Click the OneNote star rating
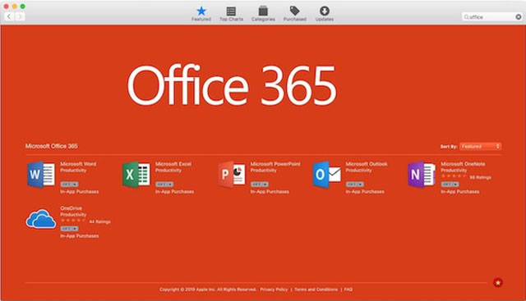The width and height of the screenshot is (526, 301). click(454, 176)
